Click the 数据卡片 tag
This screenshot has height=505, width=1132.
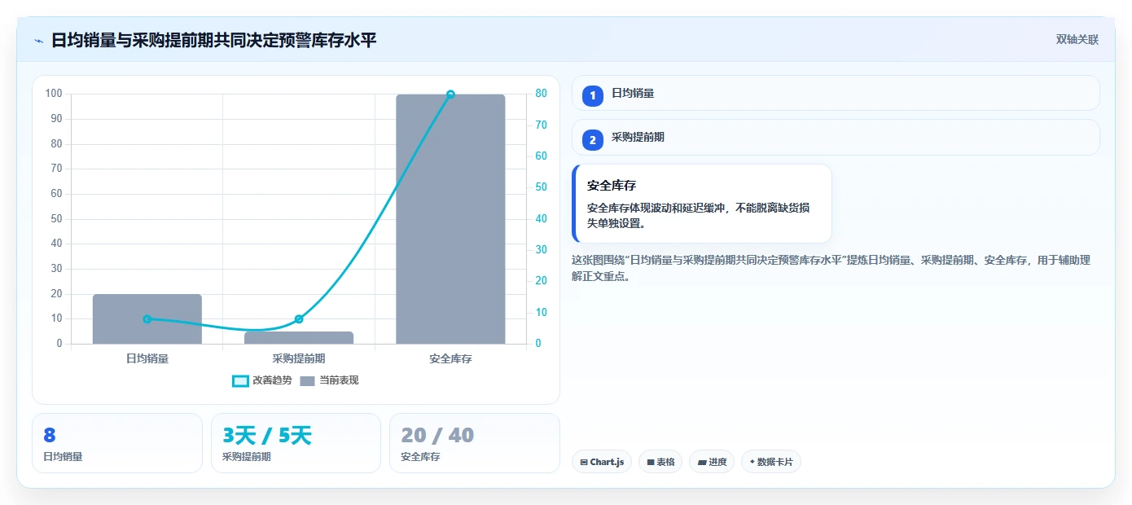[x=771, y=462]
